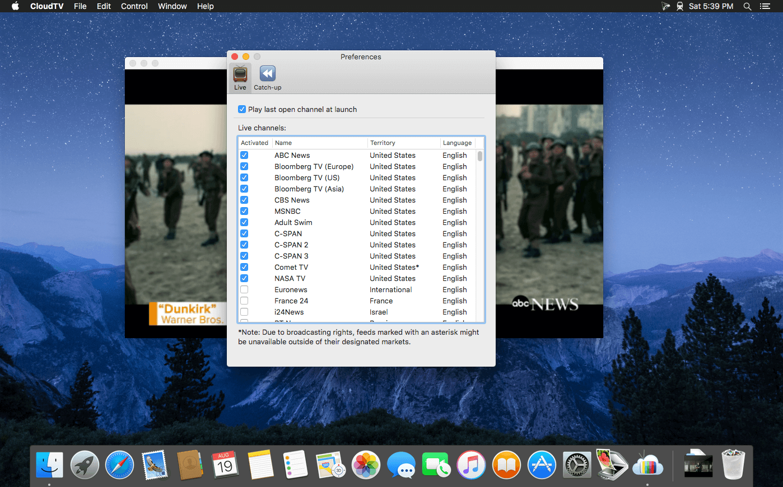The image size is (783, 487).
Task: Open Finder from the Dock
Action: (50, 465)
